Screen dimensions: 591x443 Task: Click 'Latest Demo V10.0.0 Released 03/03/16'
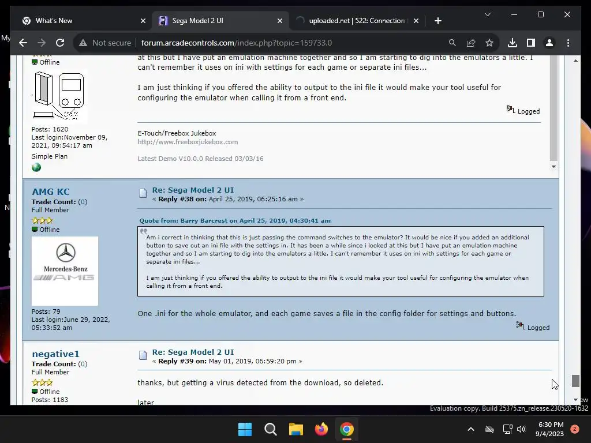click(200, 159)
